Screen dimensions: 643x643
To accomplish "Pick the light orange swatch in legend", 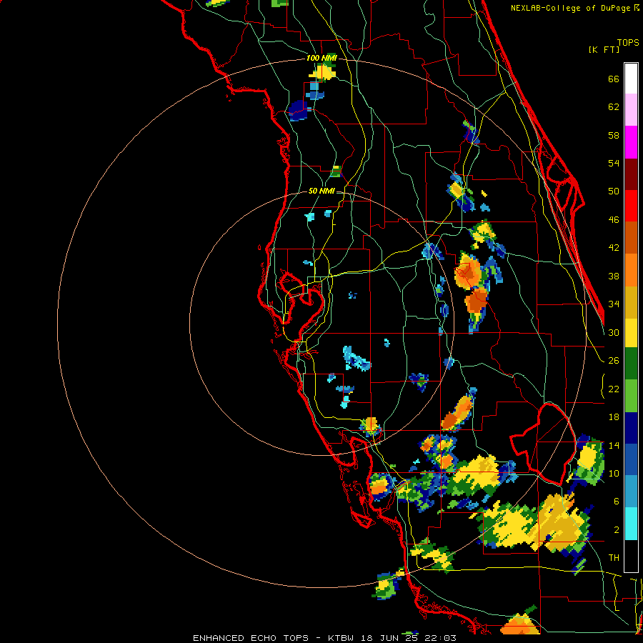I will pos(631,270).
